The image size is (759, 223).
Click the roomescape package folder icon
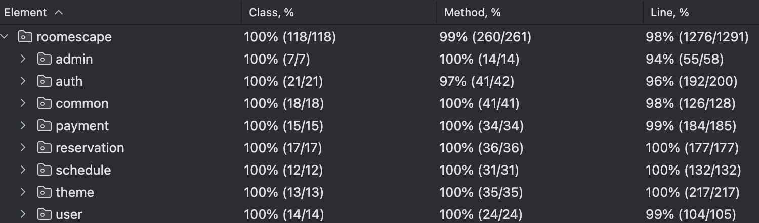(x=25, y=37)
